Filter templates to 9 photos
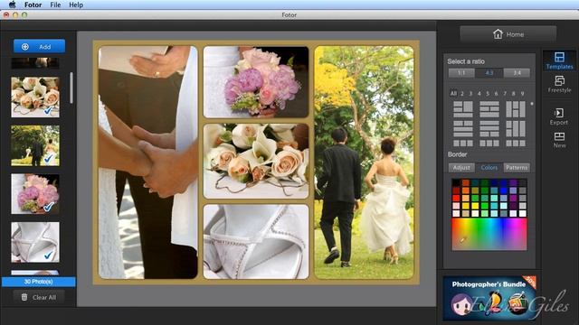 [522, 94]
